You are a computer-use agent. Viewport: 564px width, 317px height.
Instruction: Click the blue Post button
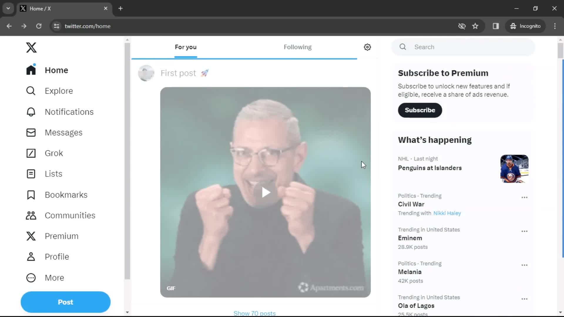65,302
